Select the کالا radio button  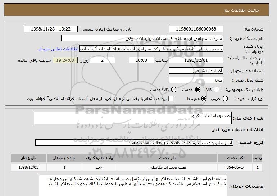click(x=217, y=90)
